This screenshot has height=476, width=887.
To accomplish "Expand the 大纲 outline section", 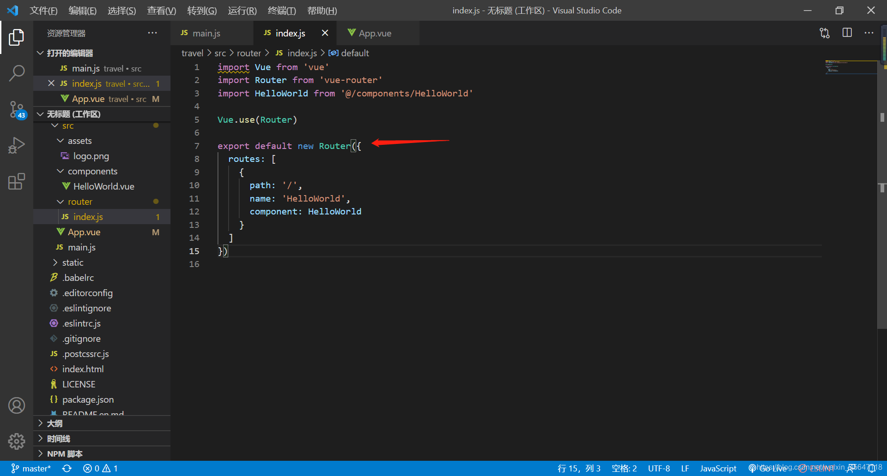I will [x=102, y=423].
